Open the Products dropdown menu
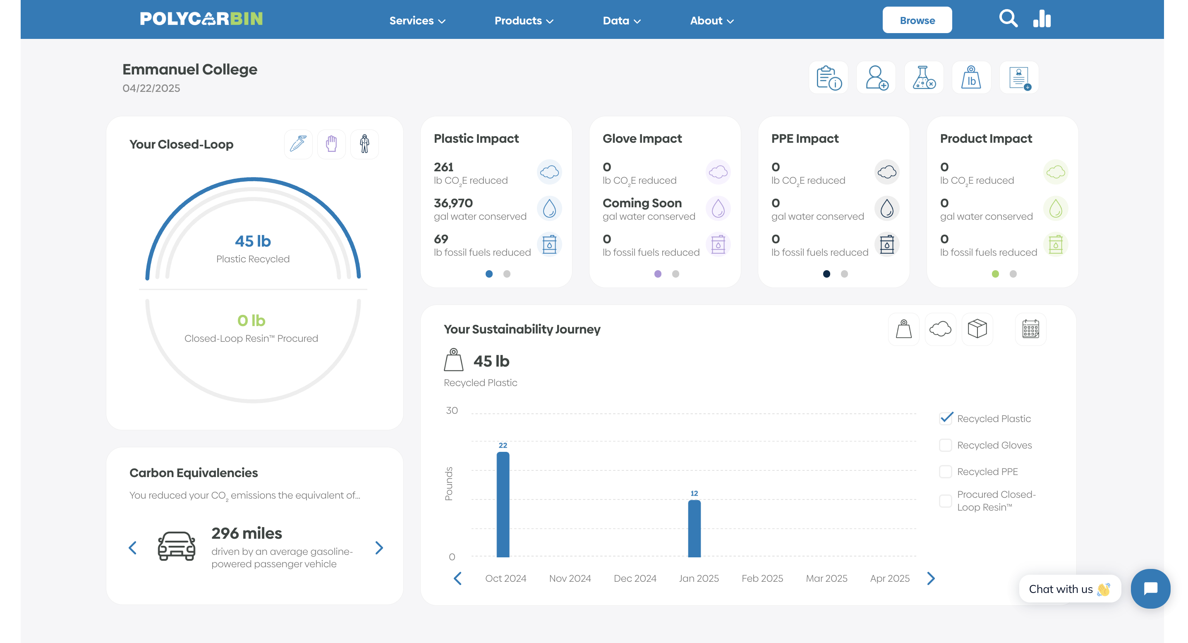This screenshot has height=643, width=1188. (523, 21)
